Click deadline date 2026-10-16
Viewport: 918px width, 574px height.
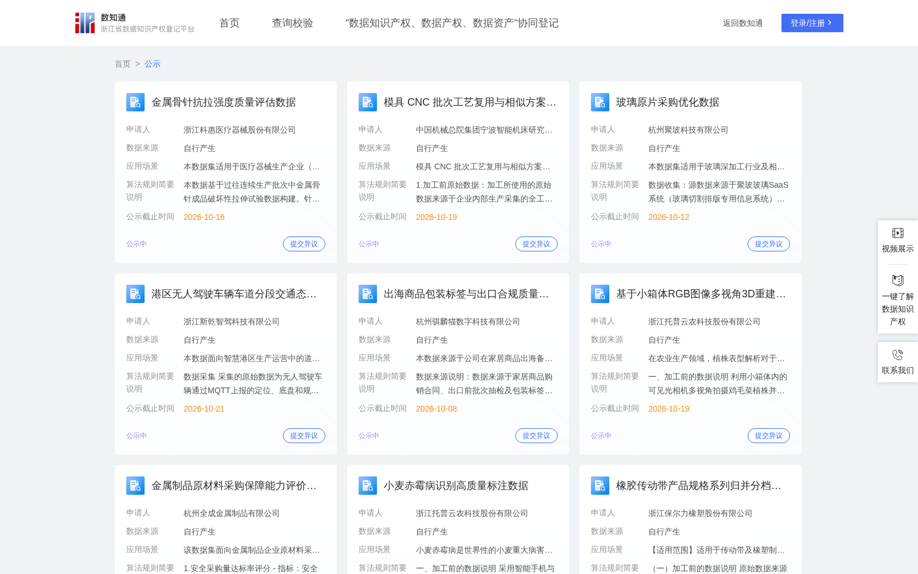click(x=204, y=217)
